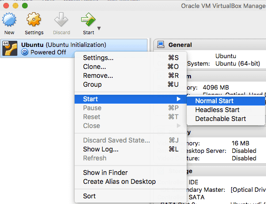Screen dimensions: 266x204
Task: Click the red window close button
Action: (6, 6)
